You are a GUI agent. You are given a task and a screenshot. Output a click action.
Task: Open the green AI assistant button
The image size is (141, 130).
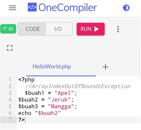coord(8,29)
